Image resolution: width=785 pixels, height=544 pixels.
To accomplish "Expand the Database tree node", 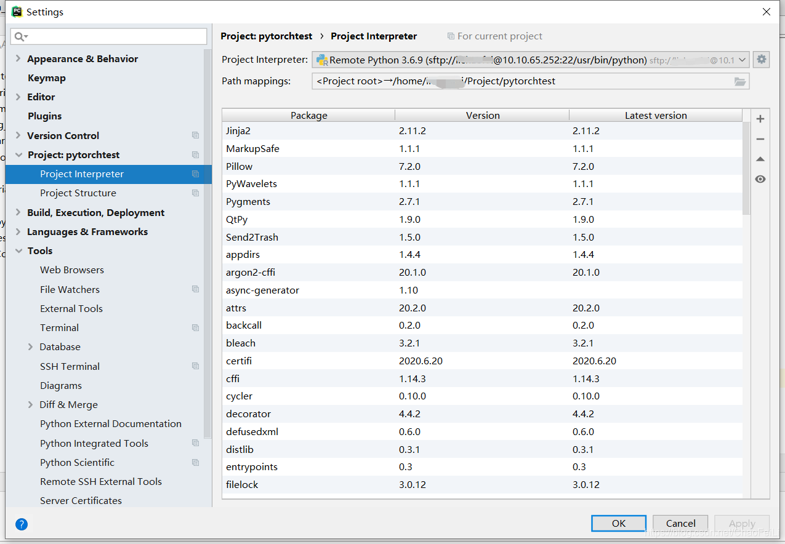I will [31, 346].
